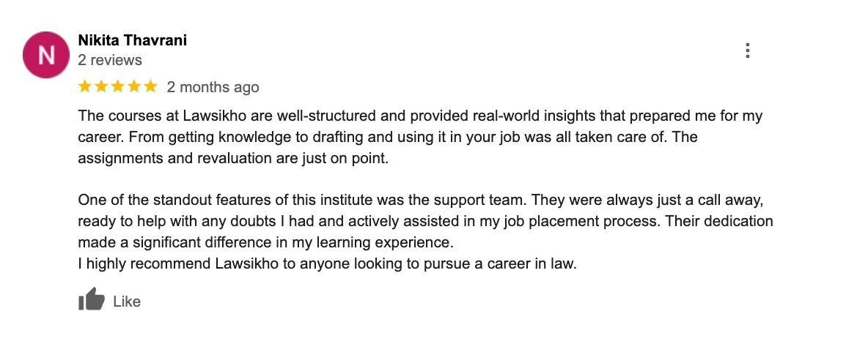Image resolution: width=846 pixels, height=344 pixels.
Task: Click the thumbs-up Like icon
Action: tap(91, 299)
